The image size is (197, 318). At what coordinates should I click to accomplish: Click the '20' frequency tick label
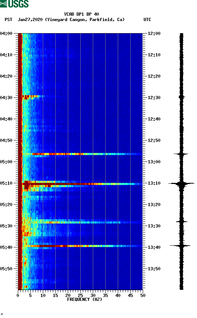click(68, 296)
